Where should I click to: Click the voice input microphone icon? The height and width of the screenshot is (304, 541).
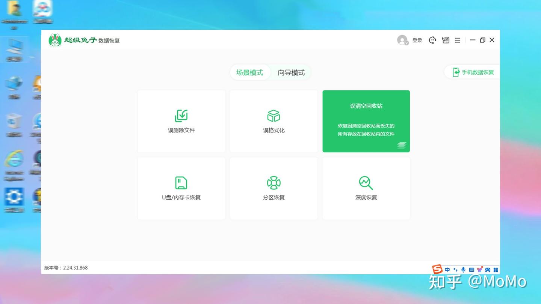point(464,270)
